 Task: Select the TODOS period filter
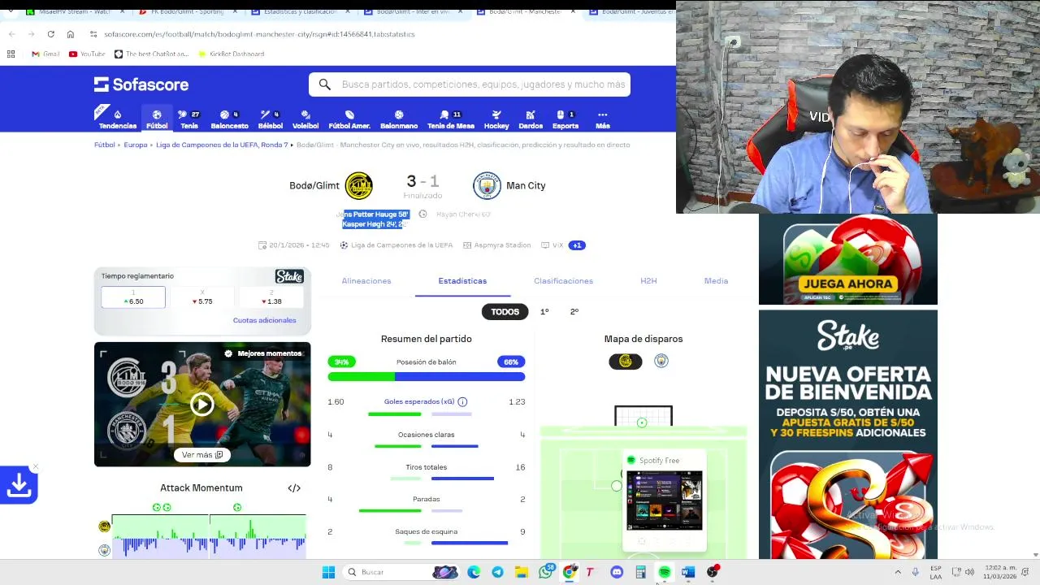tap(505, 312)
